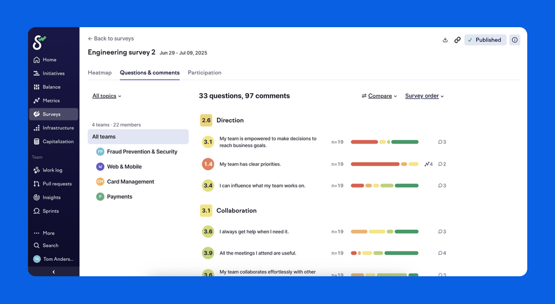Image resolution: width=555 pixels, height=304 pixels.
Task: Switch to the Participation tab
Action: tap(204, 73)
